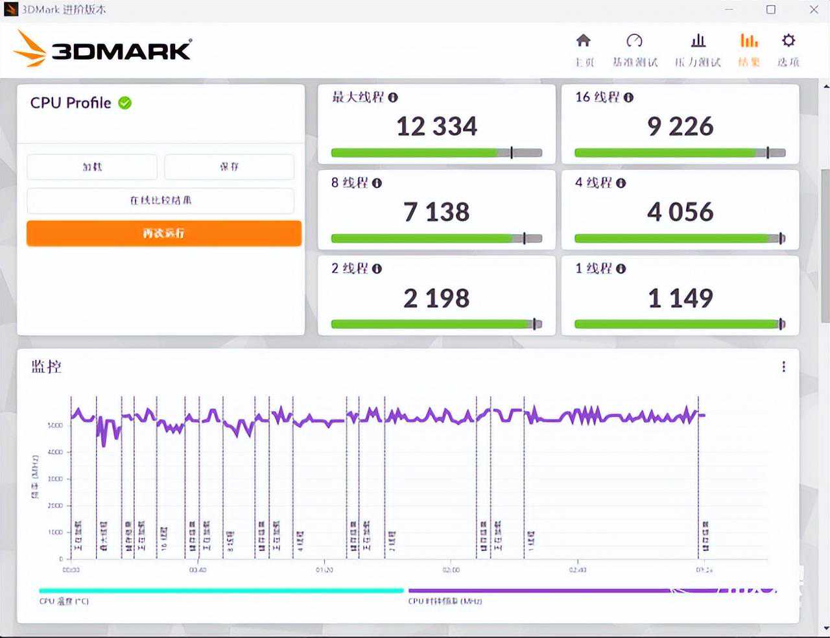Click the 加载 (Load) button
The width and height of the screenshot is (830, 638).
click(x=92, y=167)
